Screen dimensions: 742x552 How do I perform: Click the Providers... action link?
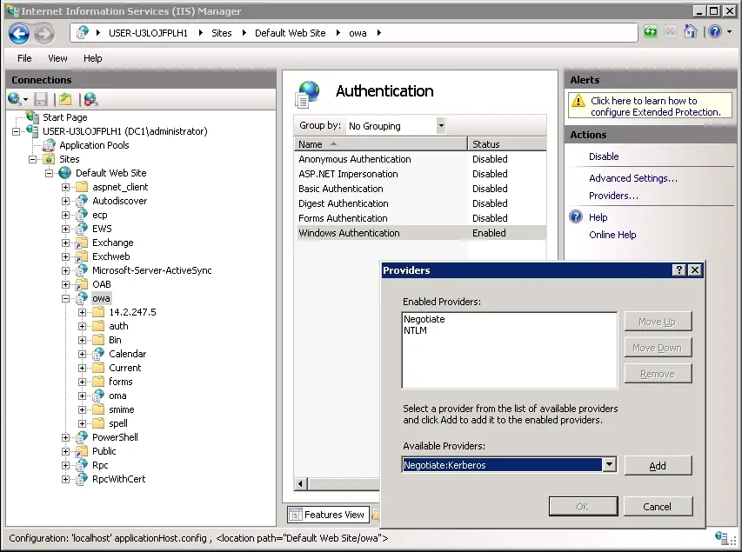[613, 196]
